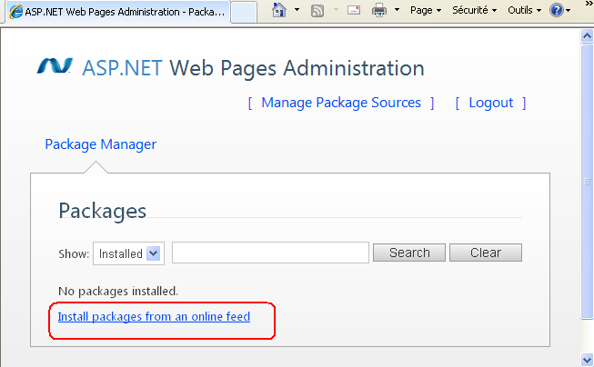Screen dimensions: 594x367
Task: Open the Show filter dropdown set to Installed
Action: pos(127,253)
